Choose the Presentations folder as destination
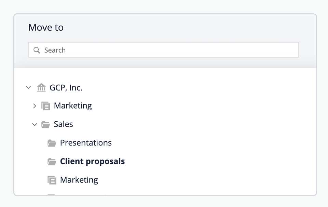This screenshot has width=328, height=207. pyautogui.click(x=86, y=143)
